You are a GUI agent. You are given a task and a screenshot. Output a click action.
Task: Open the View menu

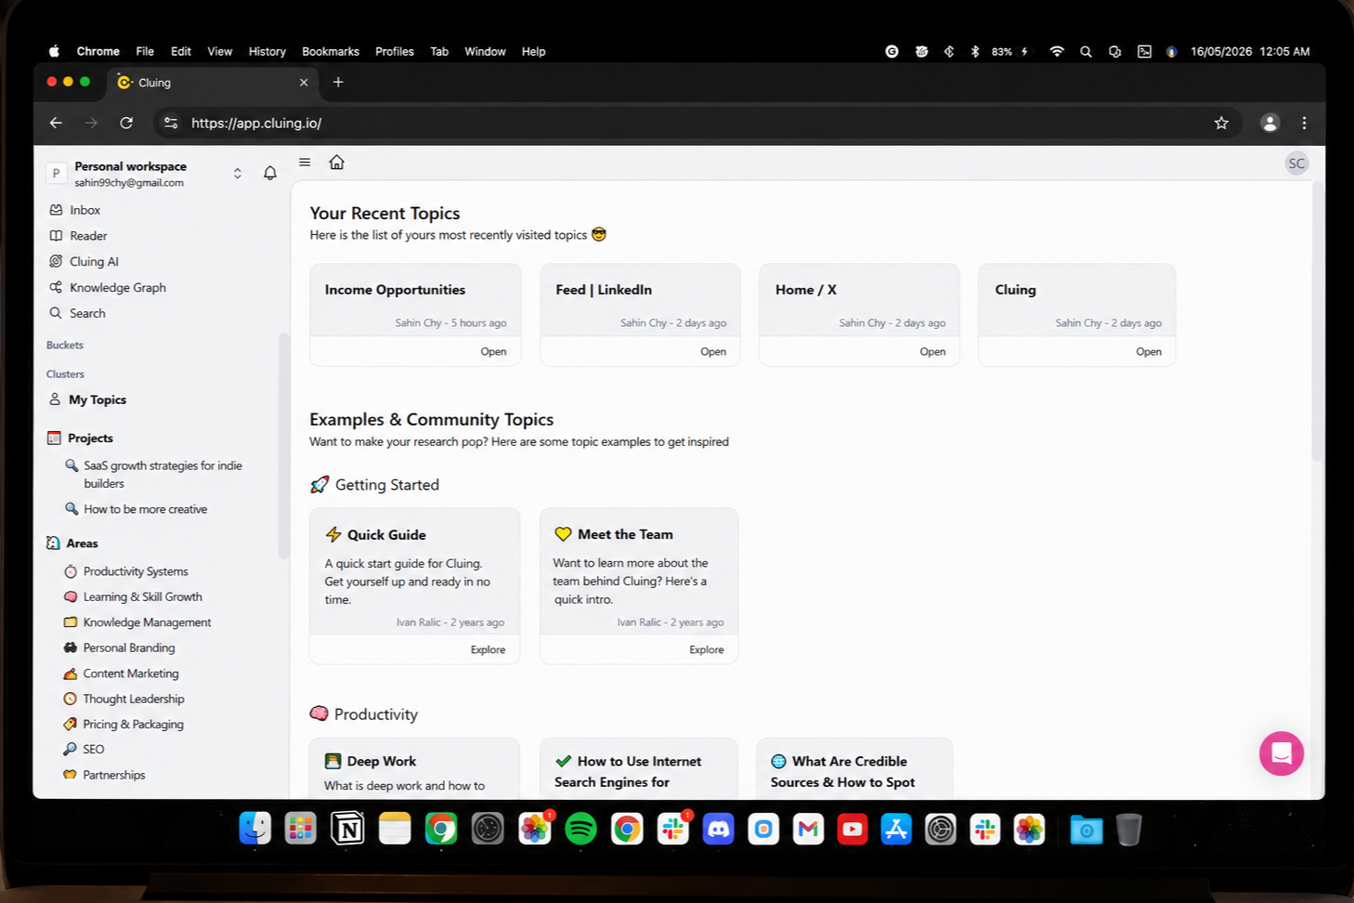coord(220,51)
